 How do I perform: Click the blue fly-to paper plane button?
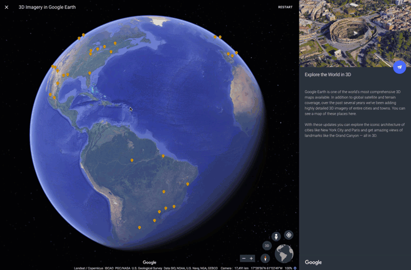coord(399,67)
